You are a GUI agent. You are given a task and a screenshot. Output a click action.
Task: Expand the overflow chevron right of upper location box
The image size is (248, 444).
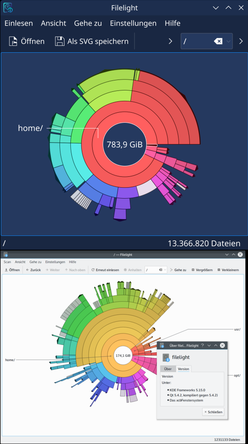pos(241,41)
